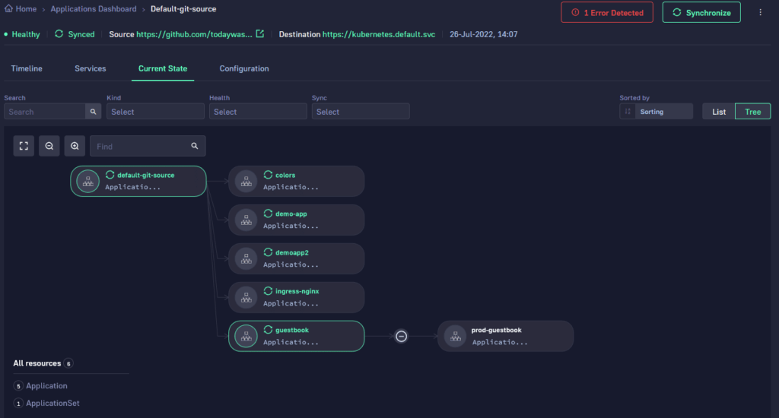
Task: Click the sort direction icon beside Sorting
Action: 628,112
